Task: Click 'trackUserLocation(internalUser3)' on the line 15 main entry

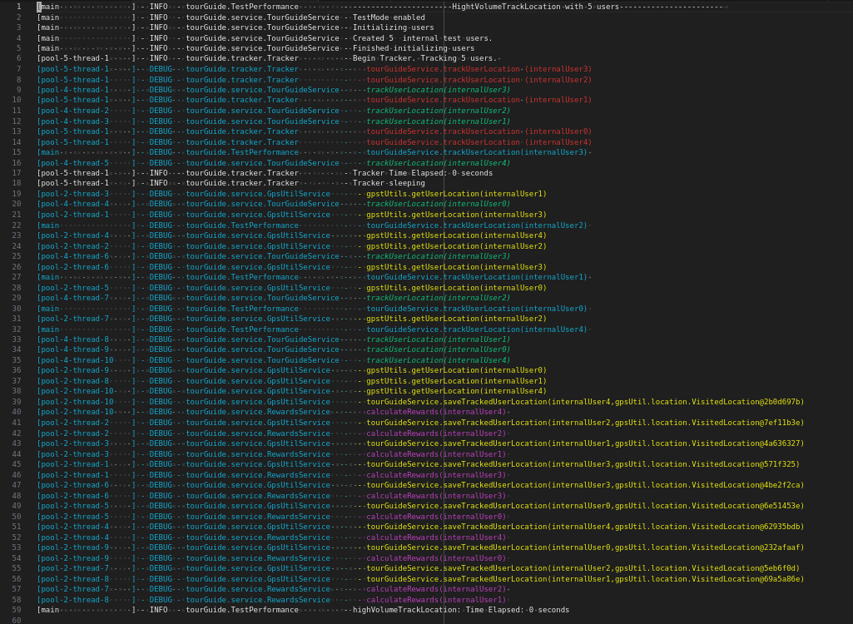Action: [515, 152]
